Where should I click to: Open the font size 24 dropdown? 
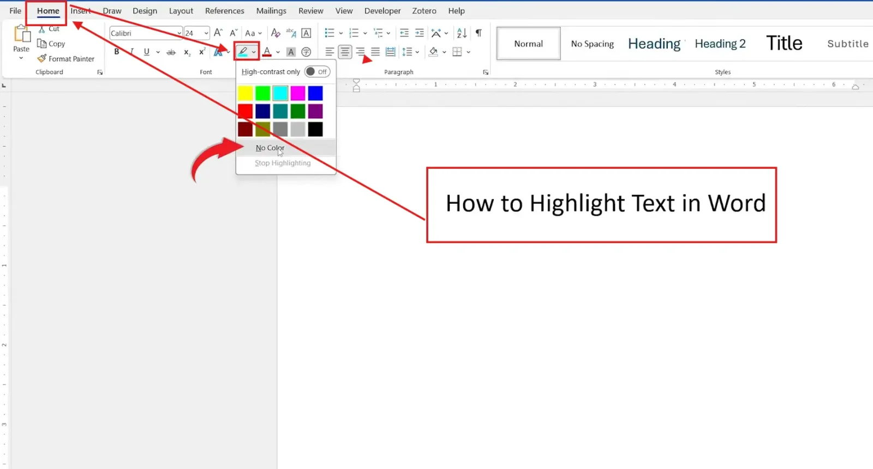coord(206,33)
